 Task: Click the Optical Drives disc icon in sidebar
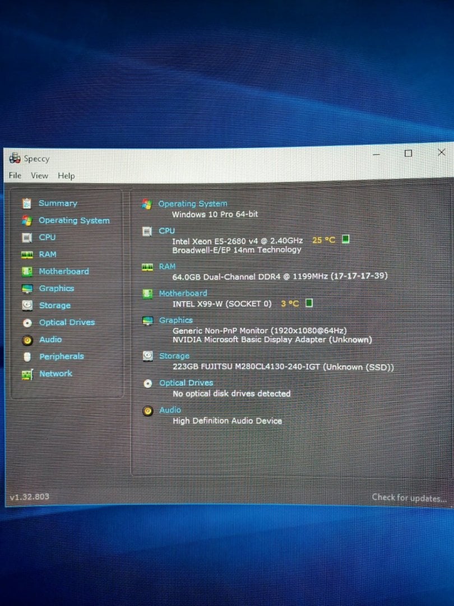coord(27,323)
